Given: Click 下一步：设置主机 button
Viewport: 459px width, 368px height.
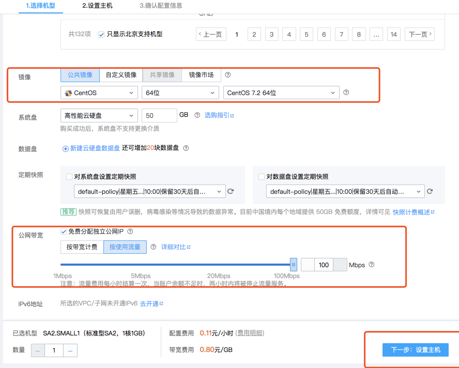Looking at the screenshot, I should click(415, 350).
